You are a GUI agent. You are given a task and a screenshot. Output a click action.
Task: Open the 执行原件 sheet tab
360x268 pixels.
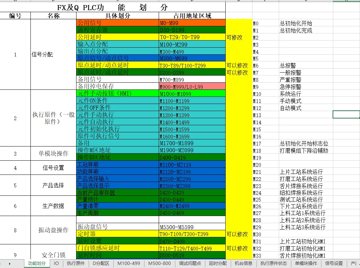(x=76, y=264)
